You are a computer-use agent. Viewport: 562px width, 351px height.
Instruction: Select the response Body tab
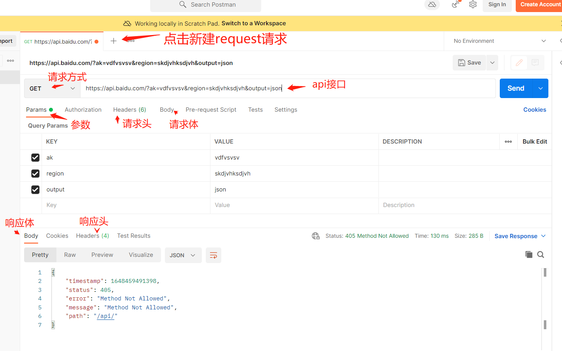[31, 236]
